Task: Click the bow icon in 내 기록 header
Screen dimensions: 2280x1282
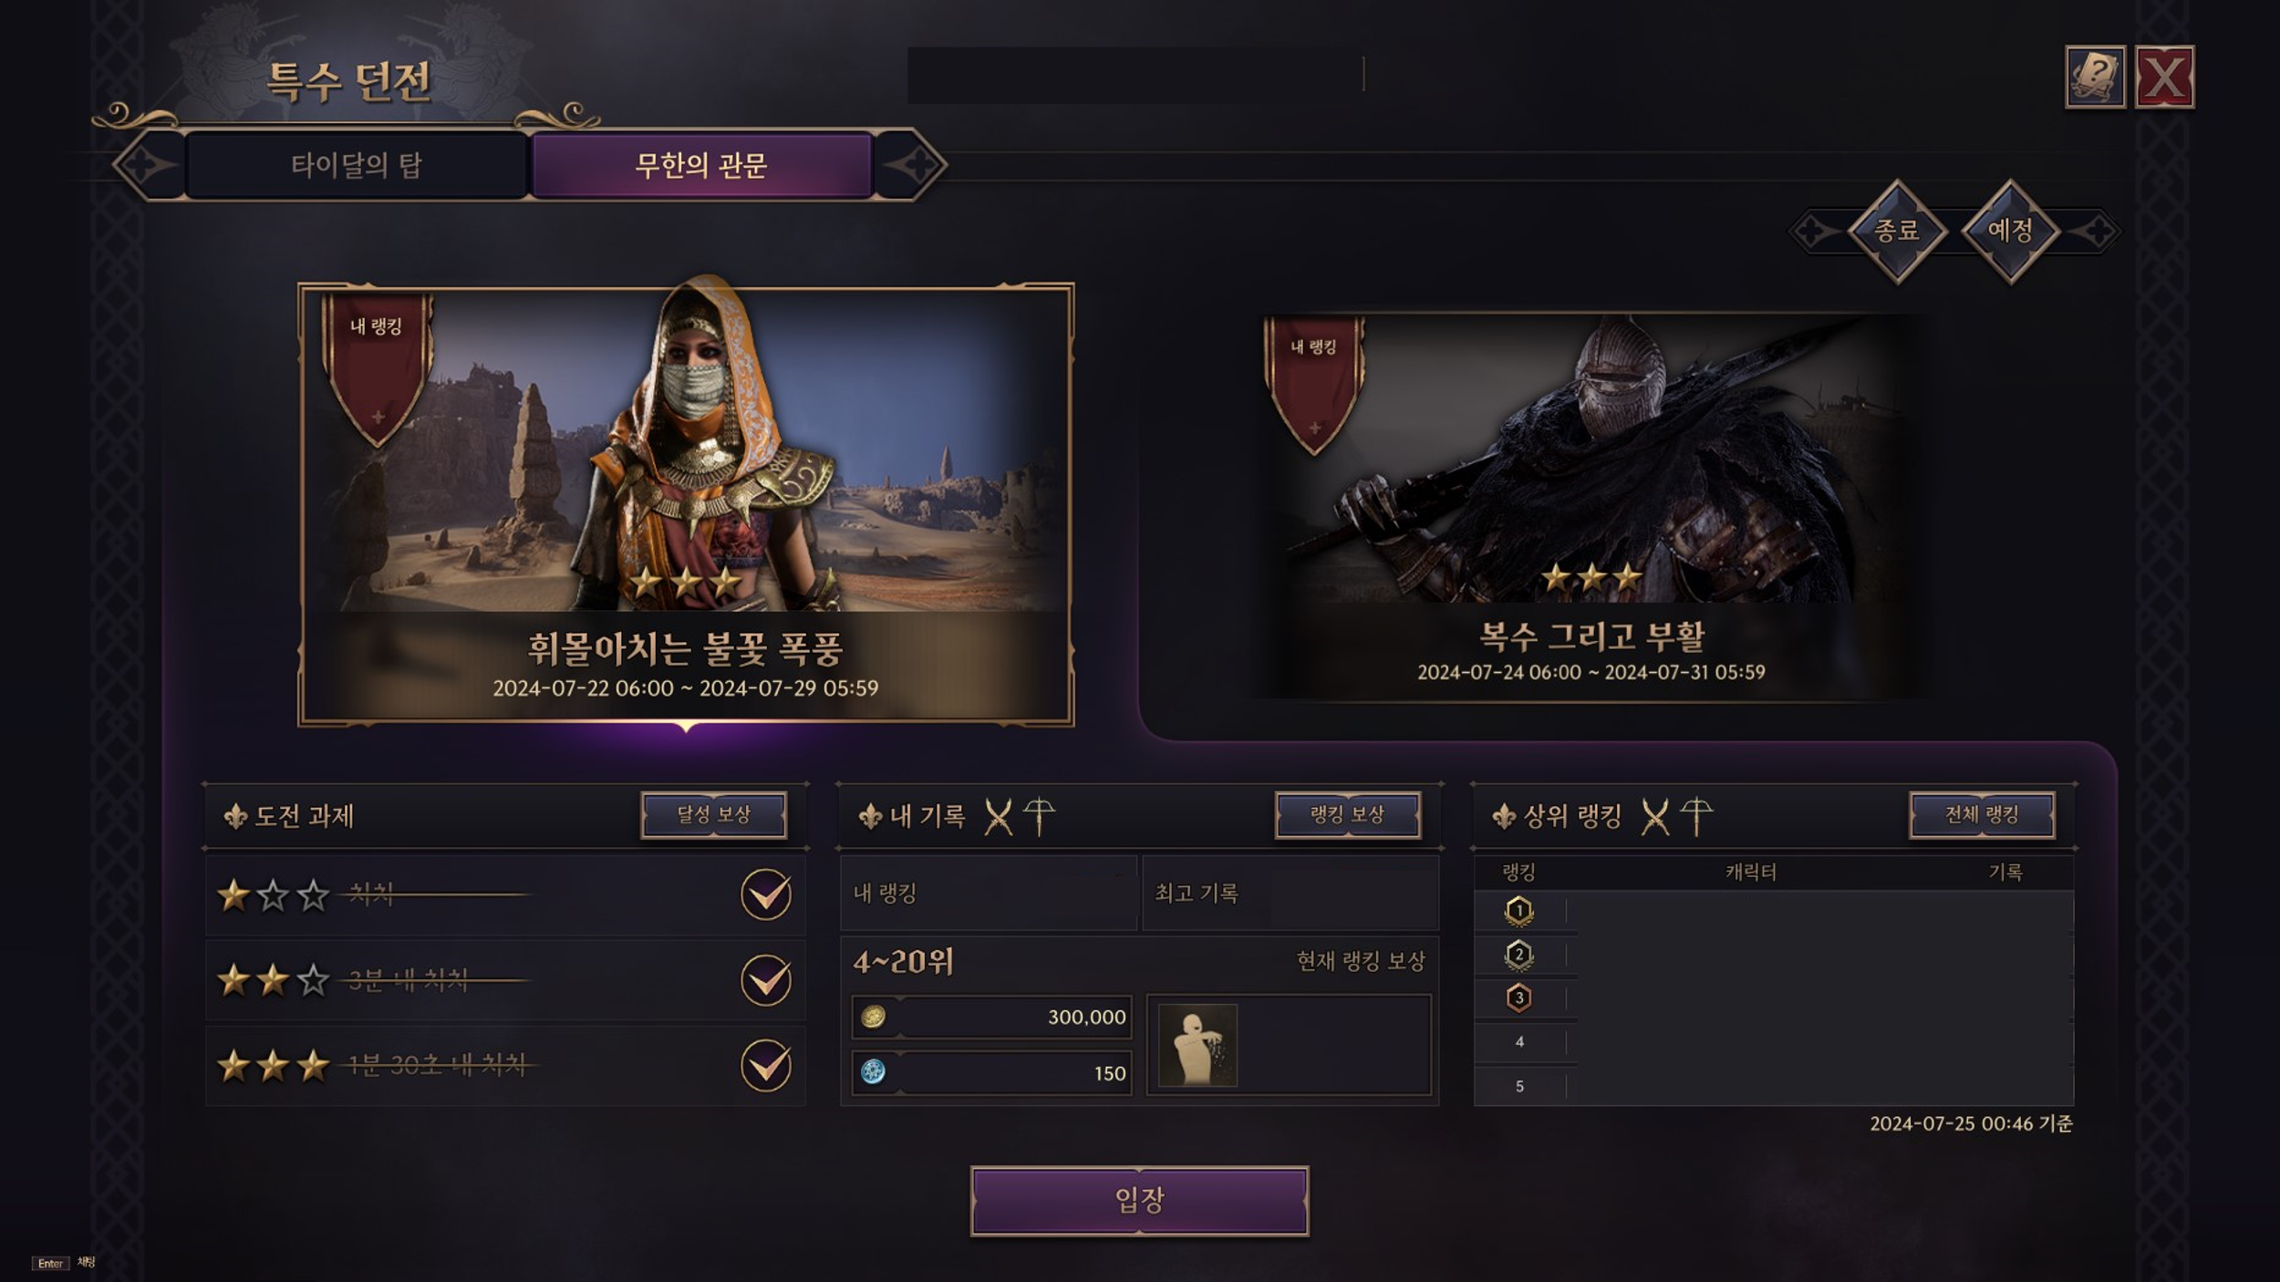Action: pos(1039,816)
